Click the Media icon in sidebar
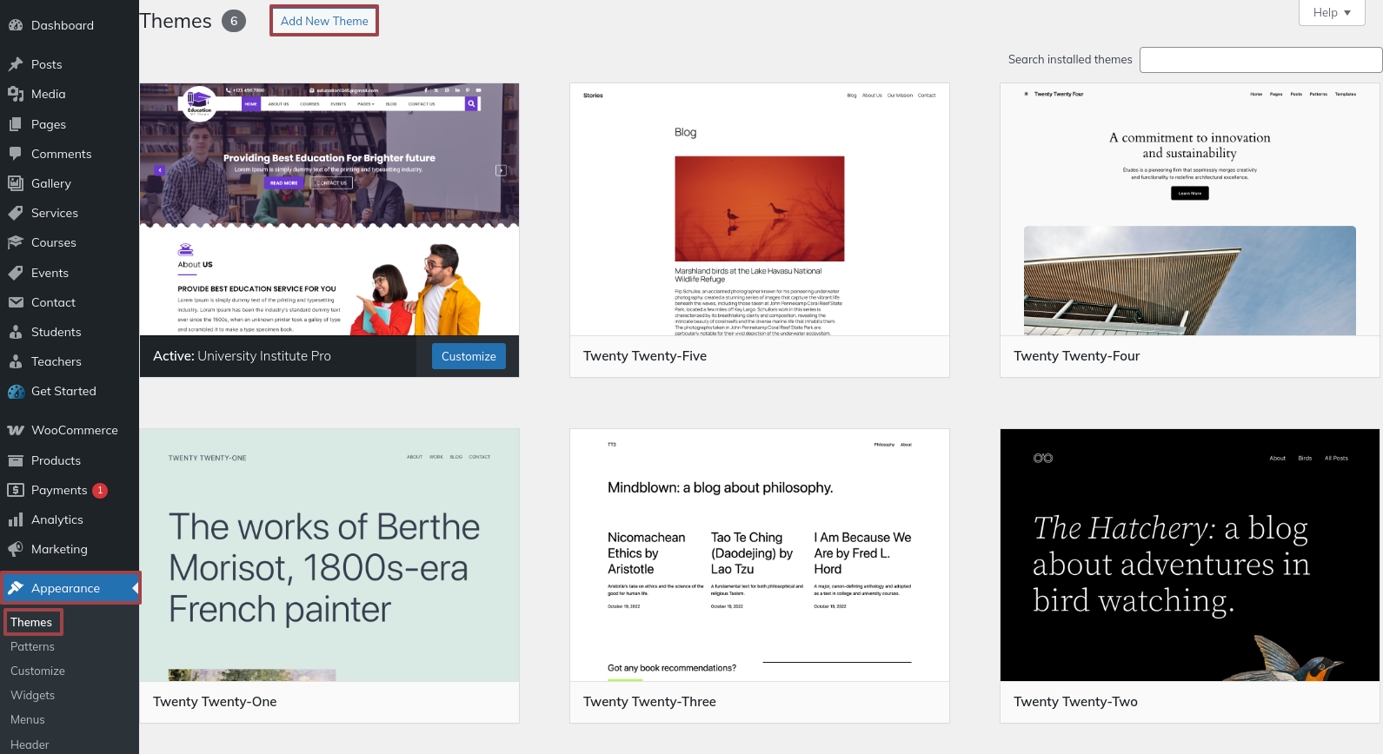 tap(16, 94)
